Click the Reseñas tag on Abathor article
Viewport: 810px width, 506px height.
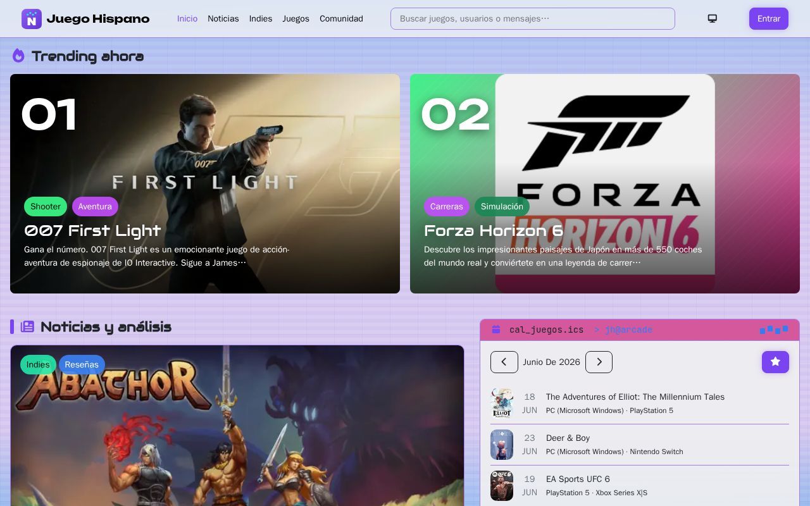click(82, 364)
